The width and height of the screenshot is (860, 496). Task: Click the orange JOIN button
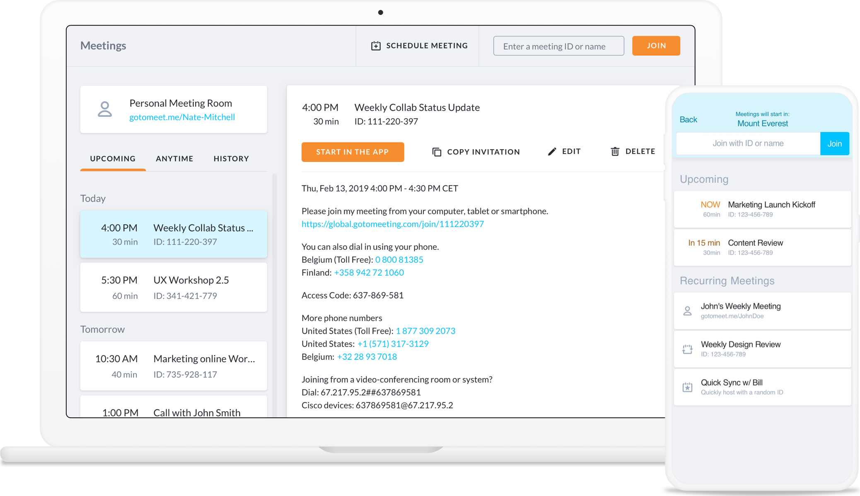pos(656,46)
